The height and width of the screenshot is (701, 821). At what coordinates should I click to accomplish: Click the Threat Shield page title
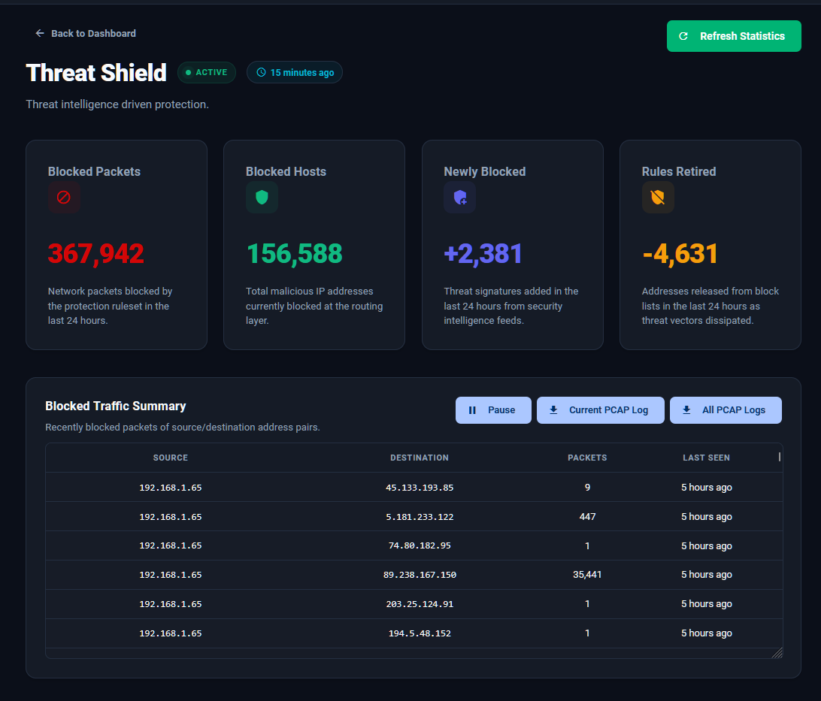click(96, 73)
